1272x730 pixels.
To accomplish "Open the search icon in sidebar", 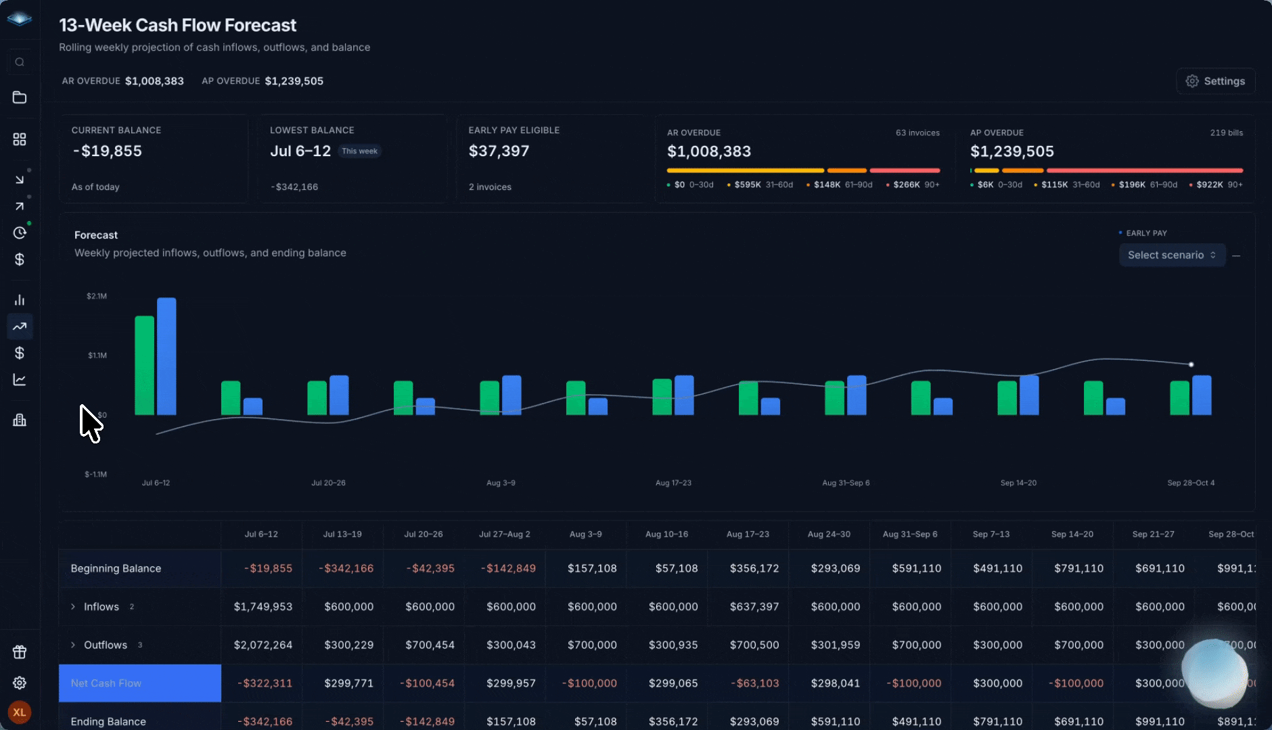I will click(20, 62).
